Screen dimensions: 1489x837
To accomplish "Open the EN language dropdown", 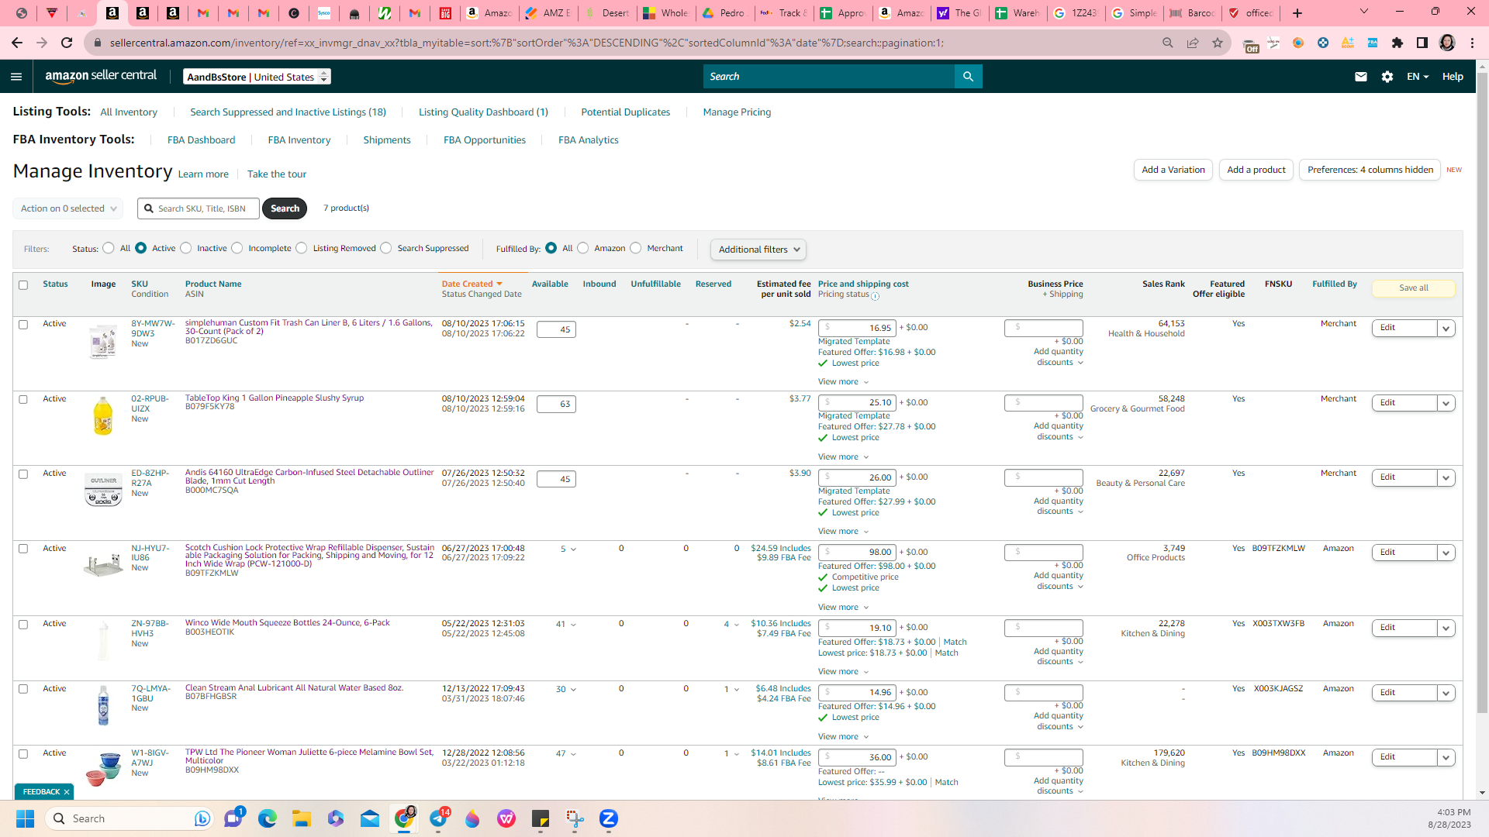I will (x=1418, y=77).
